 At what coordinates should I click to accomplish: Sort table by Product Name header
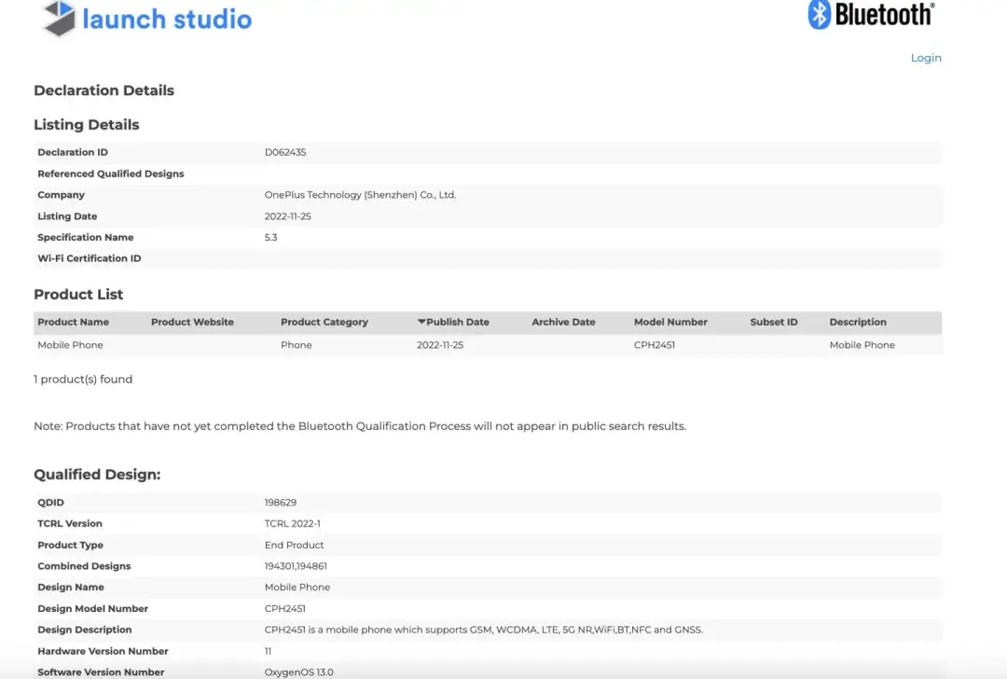(x=74, y=322)
